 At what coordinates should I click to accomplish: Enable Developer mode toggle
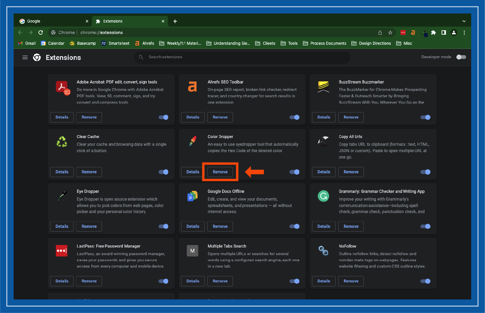tap(461, 57)
